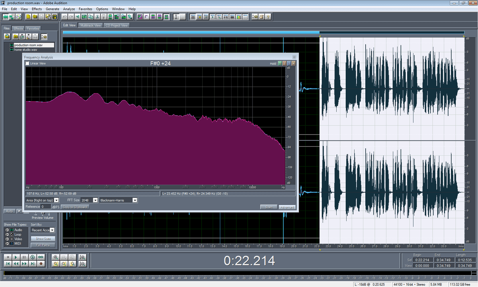Click the Auto play button in Files panel
The width and height of the screenshot is (478, 287).
10,211
